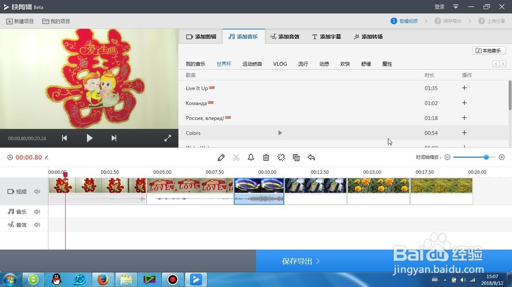Mute the 视频 video track
The width and height of the screenshot is (512, 287).
tap(37, 192)
